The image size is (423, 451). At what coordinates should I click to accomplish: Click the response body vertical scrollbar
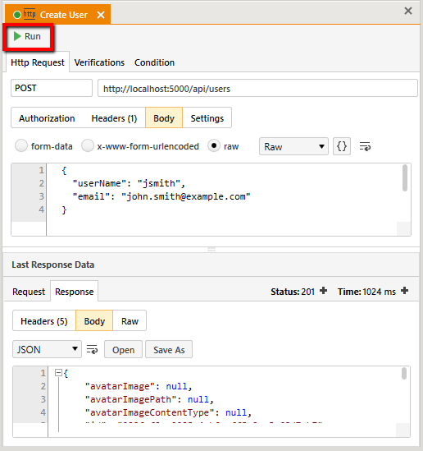[404, 374]
